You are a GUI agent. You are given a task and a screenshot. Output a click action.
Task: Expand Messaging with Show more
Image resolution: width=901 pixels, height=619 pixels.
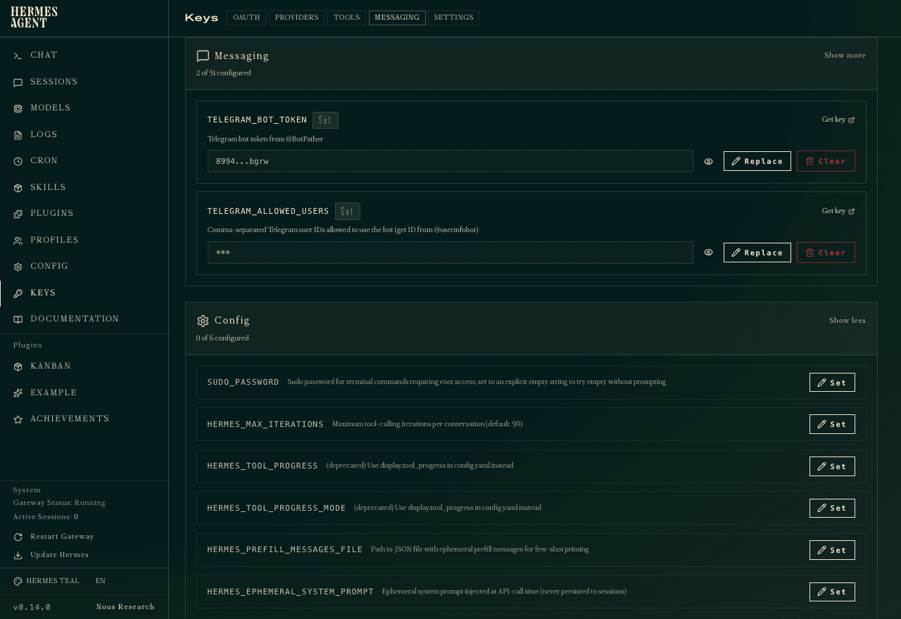point(845,55)
